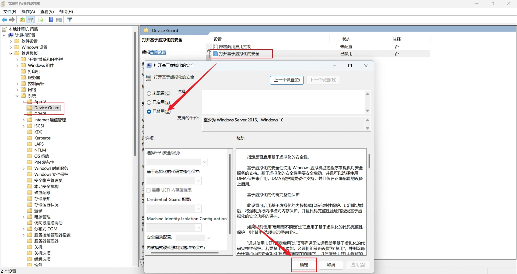The height and width of the screenshot is (274, 517).
Task: Click the 策略设置 link
Action: pos(158,52)
